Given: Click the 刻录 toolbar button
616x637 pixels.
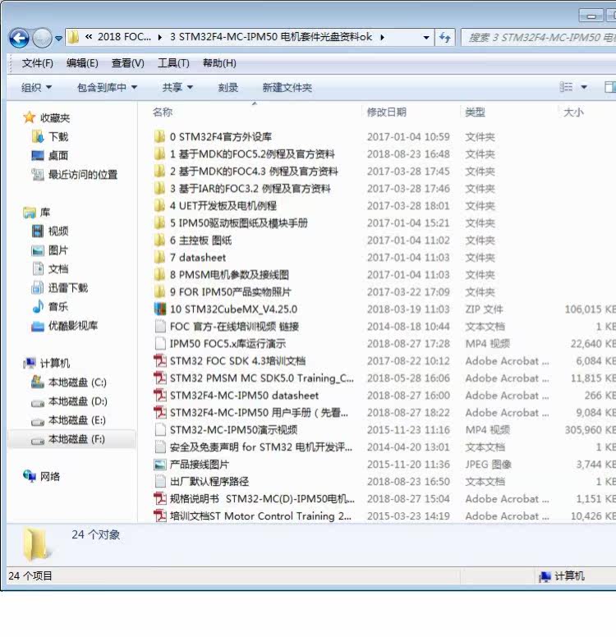Looking at the screenshot, I should tap(228, 87).
